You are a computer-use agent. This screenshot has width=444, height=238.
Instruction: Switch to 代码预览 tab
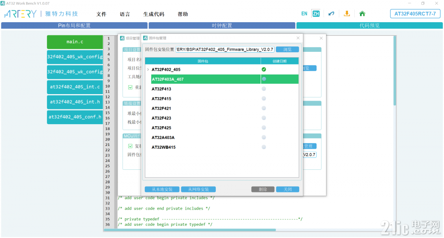[x=370, y=25]
